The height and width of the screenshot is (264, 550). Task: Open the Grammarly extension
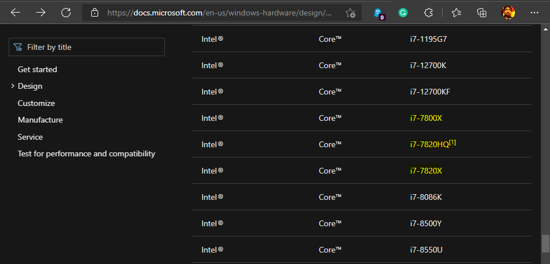[x=403, y=13]
